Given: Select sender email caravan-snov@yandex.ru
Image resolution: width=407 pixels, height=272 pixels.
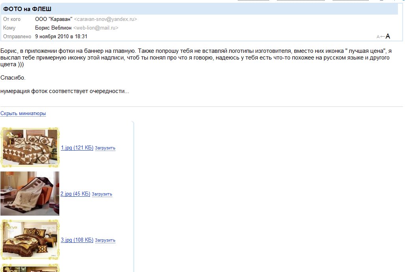Looking at the screenshot, I should click(106, 19).
